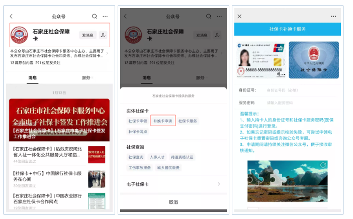Select 工伤事故报备 service option
Image resolution: width=353 pixels, height=219 pixels.
[x=140, y=168]
